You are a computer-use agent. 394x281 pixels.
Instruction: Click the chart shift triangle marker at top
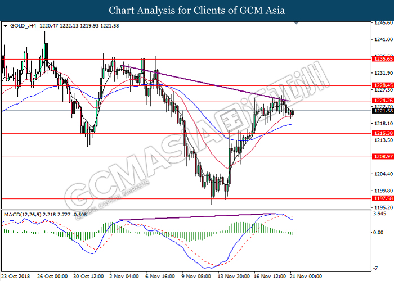click(296, 23)
